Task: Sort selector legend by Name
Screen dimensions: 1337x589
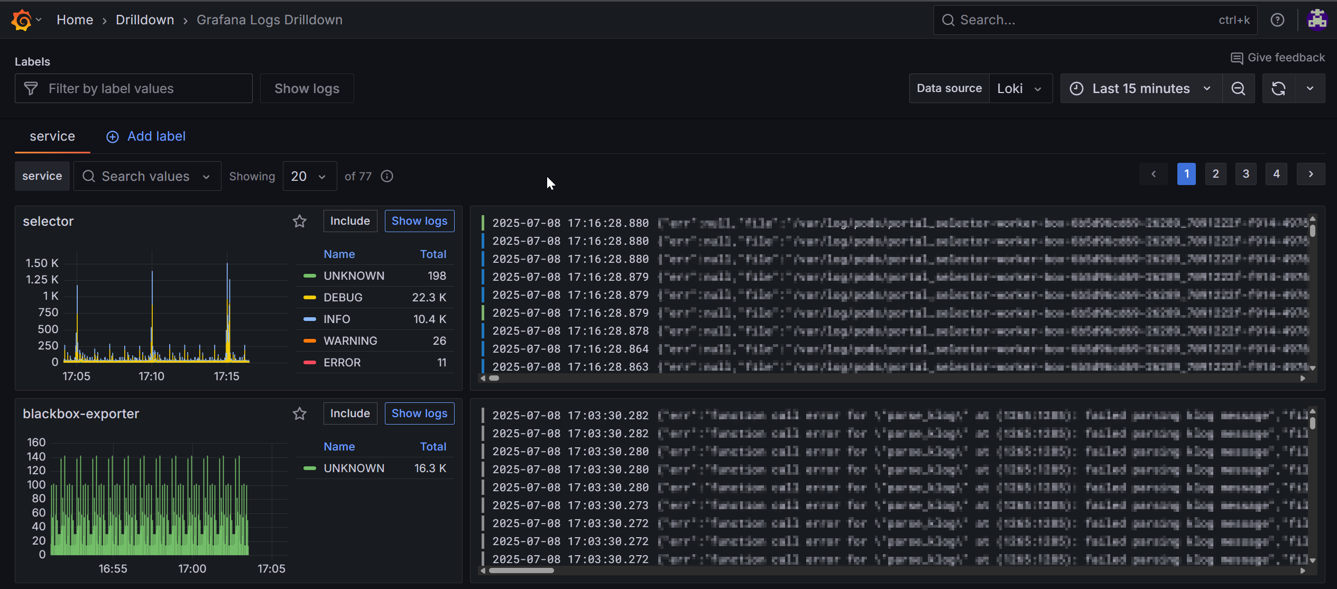Action: (x=339, y=254)
